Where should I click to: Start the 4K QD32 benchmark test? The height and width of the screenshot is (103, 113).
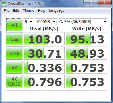14,81
